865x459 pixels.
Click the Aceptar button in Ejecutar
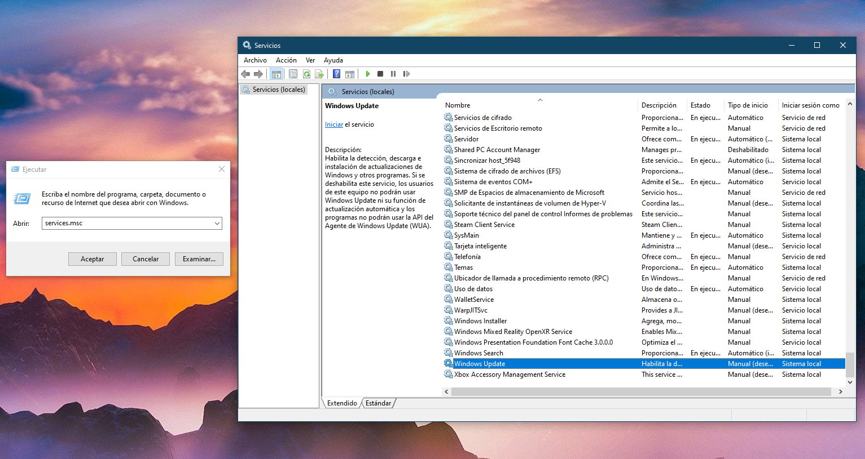pyautogui.click(x=93, y=259)
